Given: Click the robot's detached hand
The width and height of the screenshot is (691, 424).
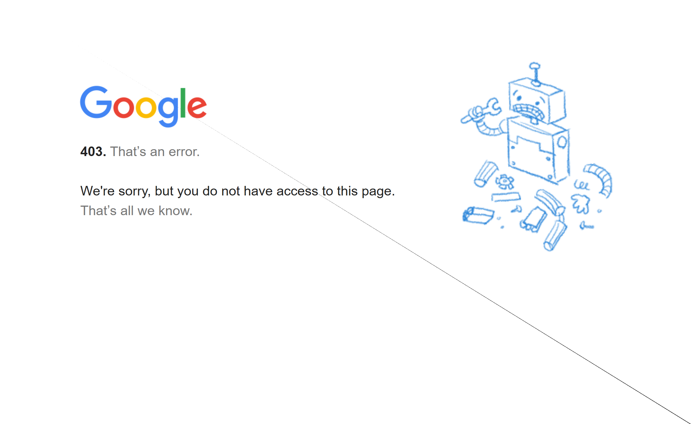Looking at the screenshot, I should tap(581, 203).
